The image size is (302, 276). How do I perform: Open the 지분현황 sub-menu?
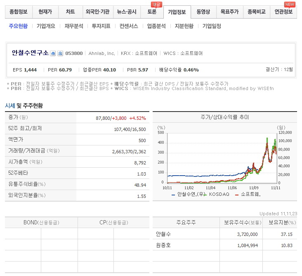(x=184, y=26)
